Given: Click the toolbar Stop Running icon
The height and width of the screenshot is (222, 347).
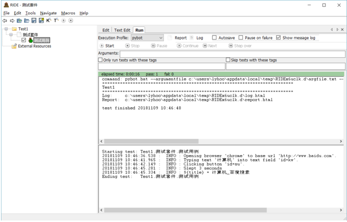Looking at the screenshot, I should [70, 20].
